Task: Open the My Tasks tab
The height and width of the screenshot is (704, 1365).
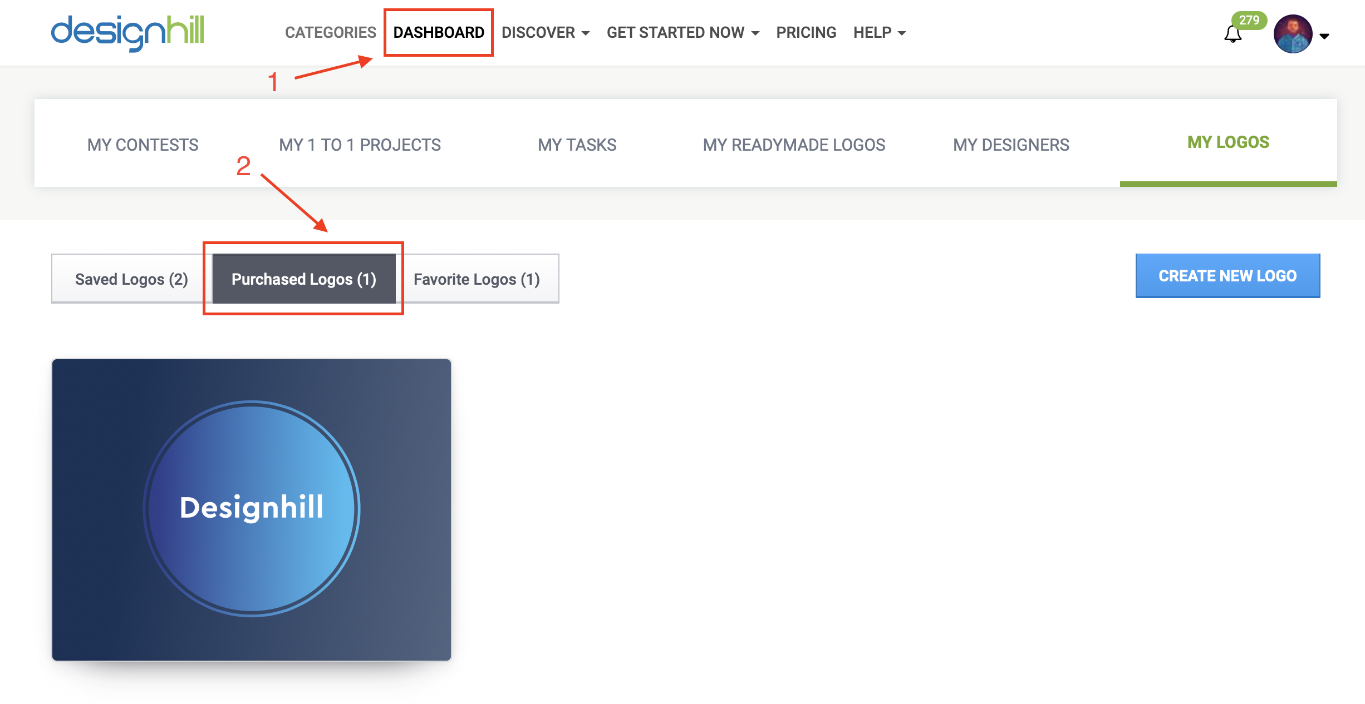Action: (x=577, y=145)
